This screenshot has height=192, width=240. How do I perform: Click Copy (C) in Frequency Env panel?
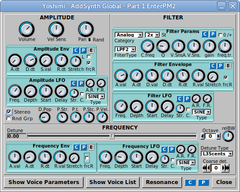point(76,147)
